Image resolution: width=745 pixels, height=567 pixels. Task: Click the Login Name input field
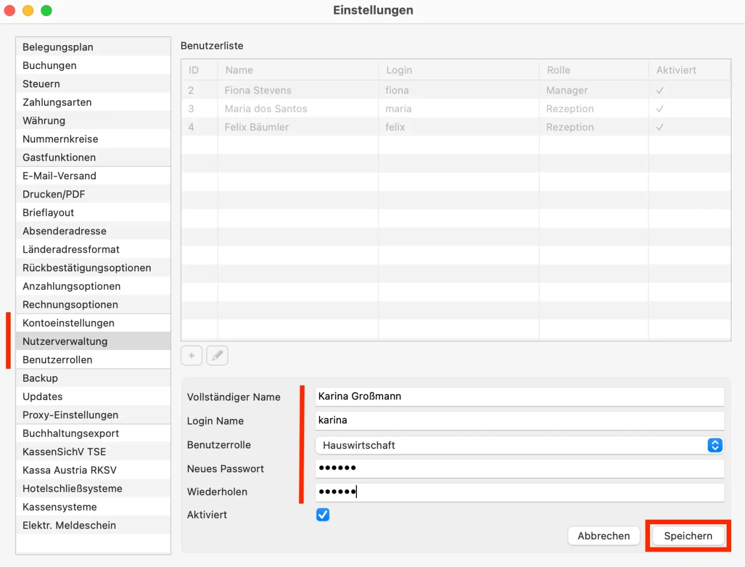point(520,420)
